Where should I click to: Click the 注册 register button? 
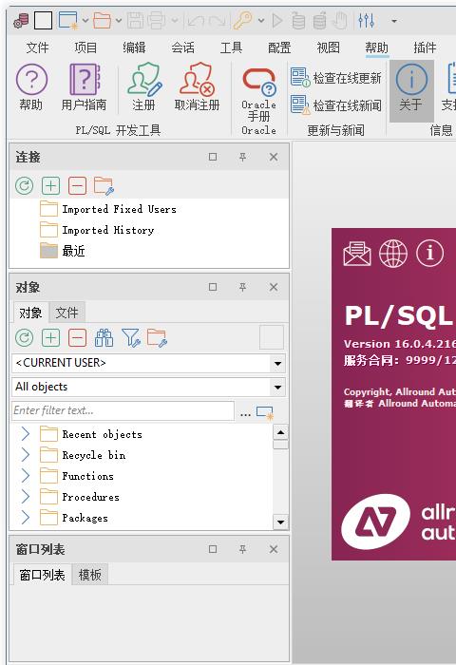pyautogui.click(x=143, y=87)
